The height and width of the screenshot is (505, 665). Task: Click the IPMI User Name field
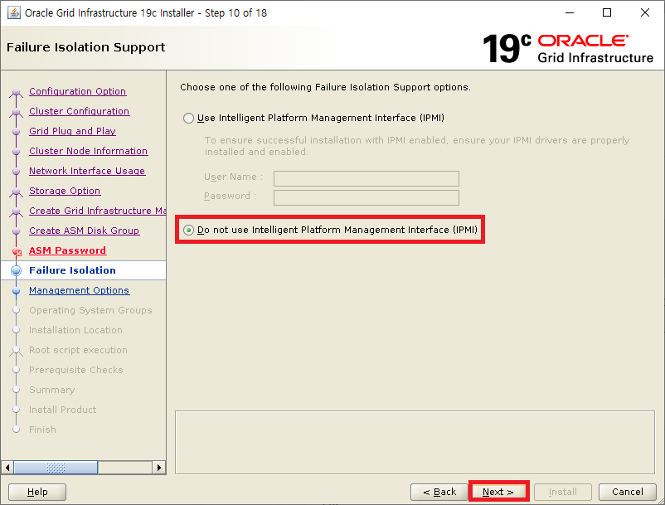(366, 178)
